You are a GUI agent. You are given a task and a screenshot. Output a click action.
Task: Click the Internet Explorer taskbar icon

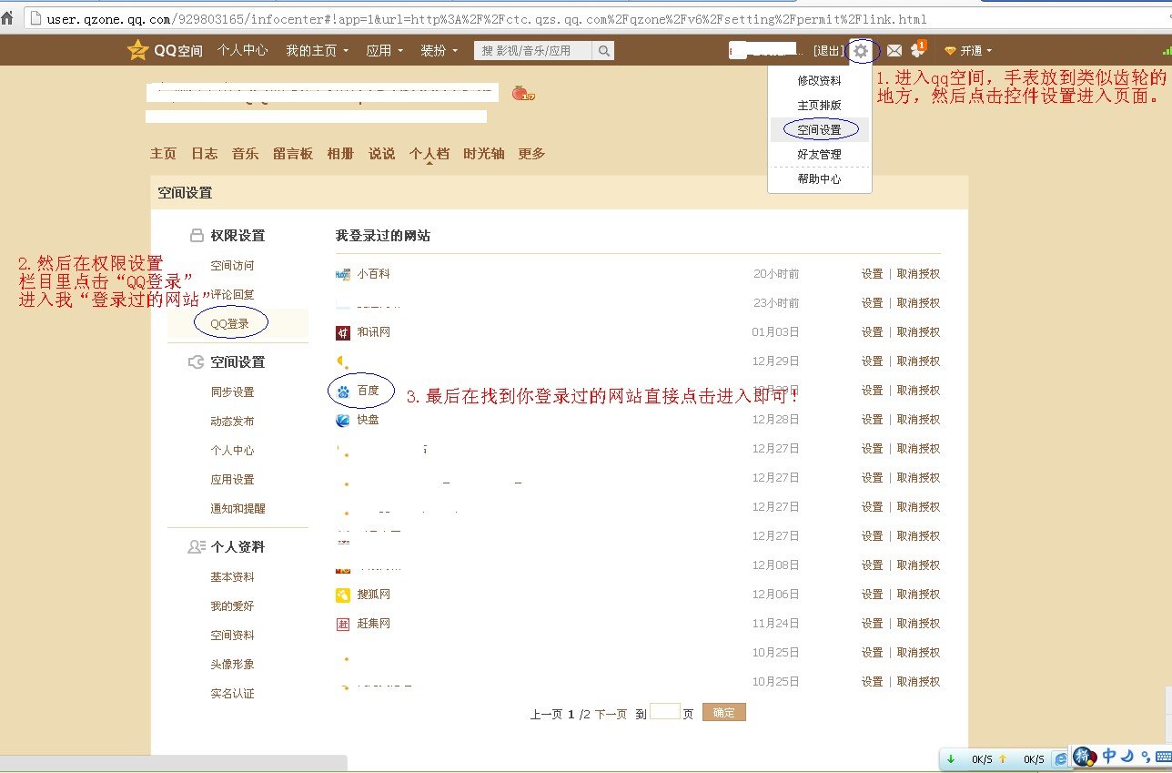(1059, 758)
